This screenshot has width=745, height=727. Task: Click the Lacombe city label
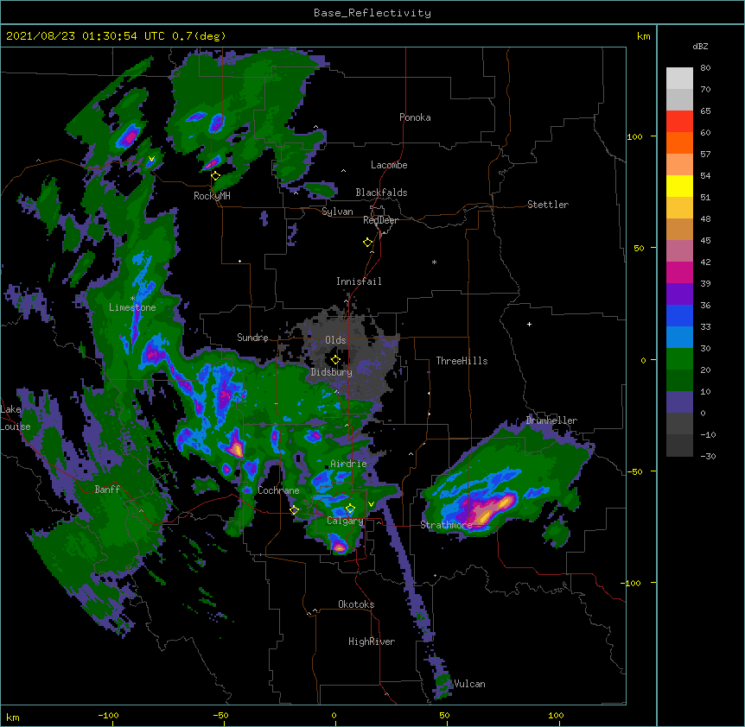(x=389, y=165)
